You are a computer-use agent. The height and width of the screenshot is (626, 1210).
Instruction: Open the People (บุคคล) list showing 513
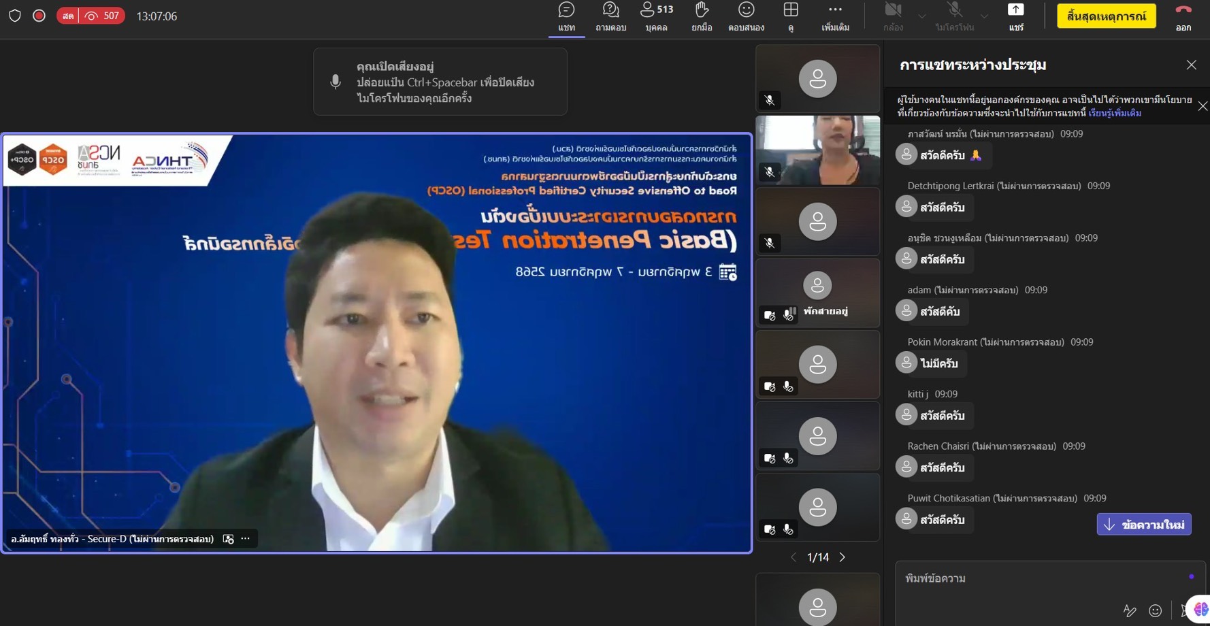[x=656, y=16]
